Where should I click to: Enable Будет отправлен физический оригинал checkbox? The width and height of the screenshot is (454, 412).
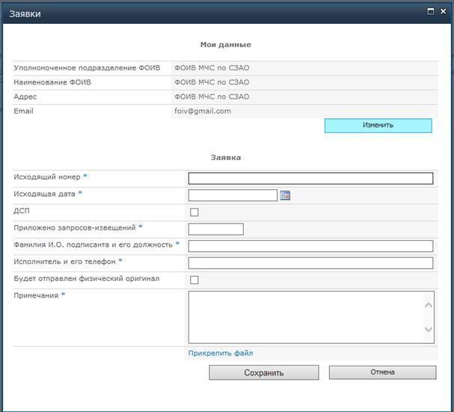pos(194,280)
